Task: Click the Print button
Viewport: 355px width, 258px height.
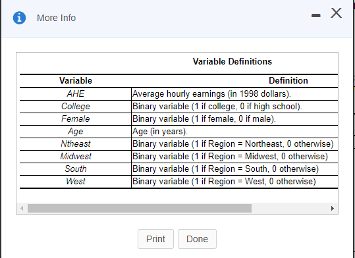Action: point(155,239)
